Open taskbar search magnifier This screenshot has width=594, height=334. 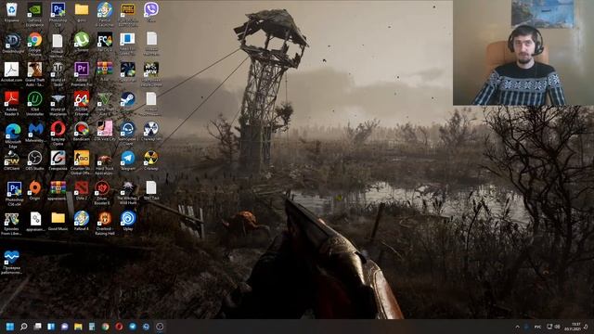24,327
